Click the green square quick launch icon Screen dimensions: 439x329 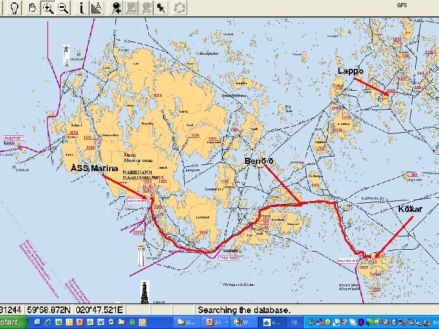click(132, 322)
